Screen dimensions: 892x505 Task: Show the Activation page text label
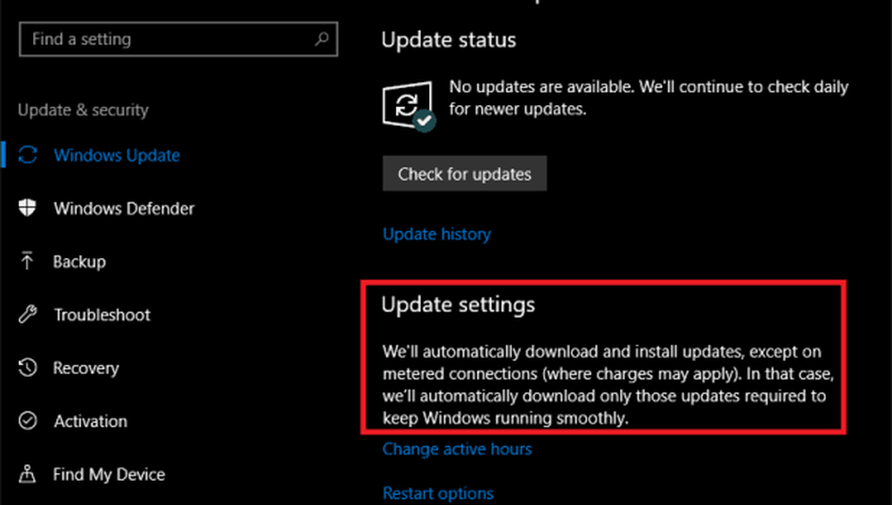point(90,421)
